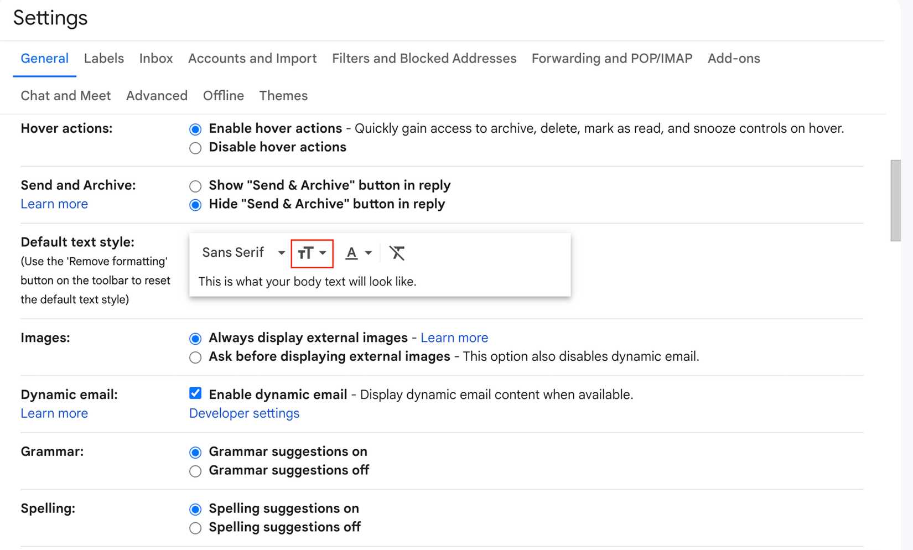Open the Filters and Blocked Addresses tab
This screenshot has height=550, width=913.
[x=423, y=58]
